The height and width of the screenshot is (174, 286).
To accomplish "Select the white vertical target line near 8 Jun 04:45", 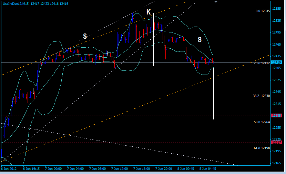I will [214, 94].
